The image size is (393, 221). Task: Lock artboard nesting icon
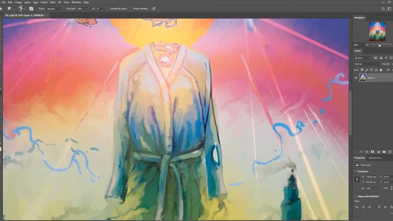point(376,70)
